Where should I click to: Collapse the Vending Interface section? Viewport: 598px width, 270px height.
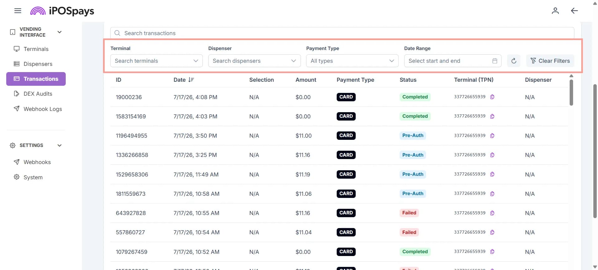pyautogui.click(x=59, y=32)
